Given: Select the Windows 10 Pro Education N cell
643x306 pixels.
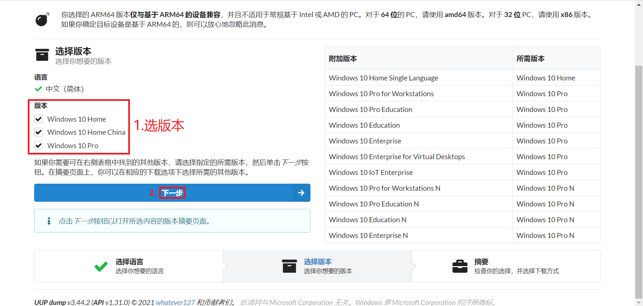Looking at the screenshot, I should point(418,204).
